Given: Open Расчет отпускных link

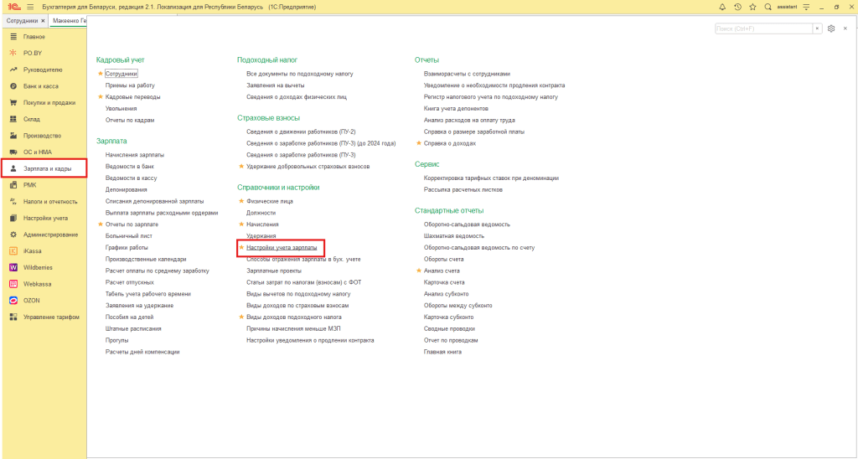Looking at the screenshot, I should click(130, 282).
